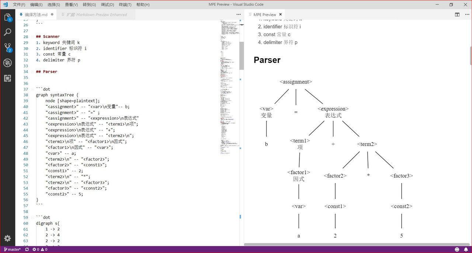Open notifications bell in status bar

pyautogui.click(x=466, y=249)
